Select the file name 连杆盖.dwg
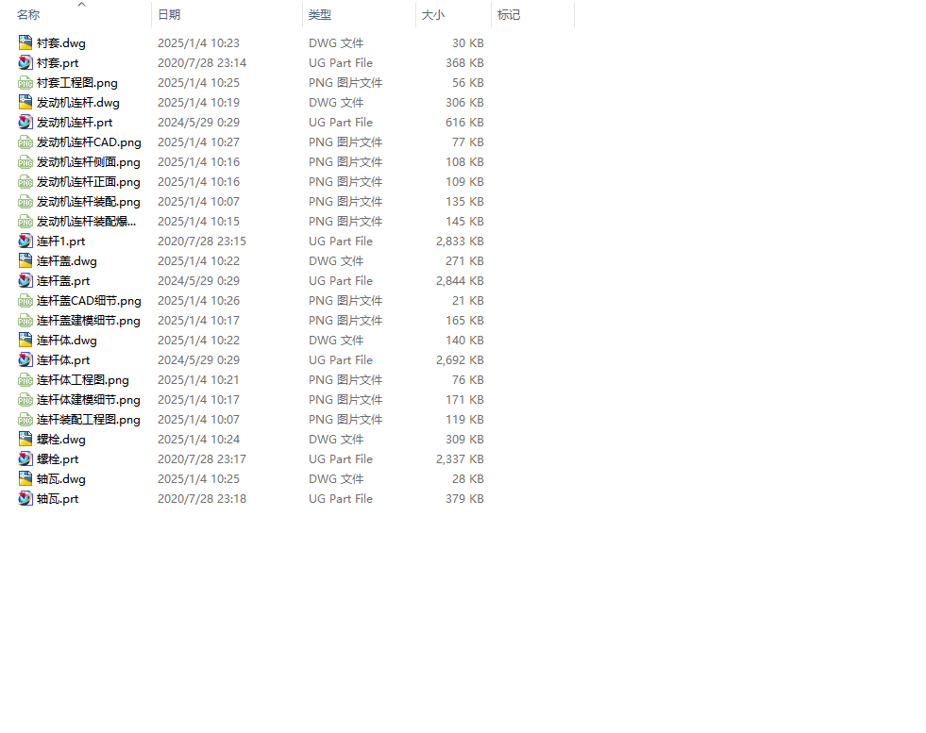 [x=67, y=261]
